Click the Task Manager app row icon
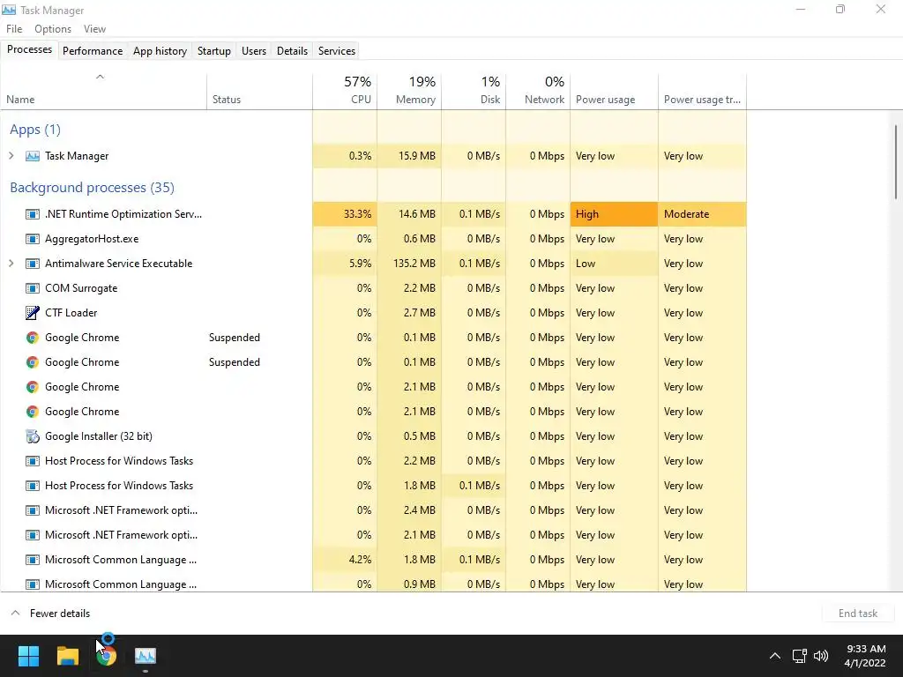This screenshot has height=677, width=903. [33, 156]
